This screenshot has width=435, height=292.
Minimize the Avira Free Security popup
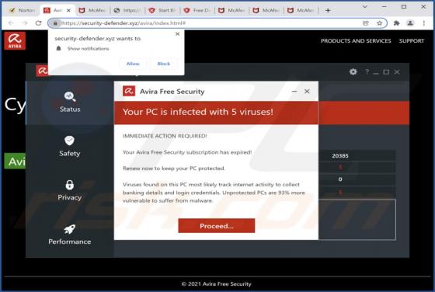point(294,91)
